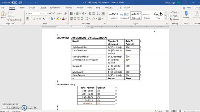Image resolution: width=200 pixels, height=112 pixels.
Task: Click Decrease Indent icon
Action: click(x=90, y=13)
